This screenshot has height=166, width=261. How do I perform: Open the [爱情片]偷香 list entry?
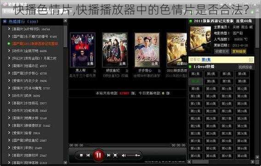tap(26, 133)
